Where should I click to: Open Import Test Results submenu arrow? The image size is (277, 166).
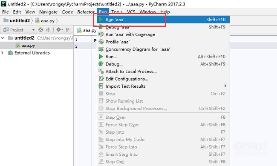(225, 86)
